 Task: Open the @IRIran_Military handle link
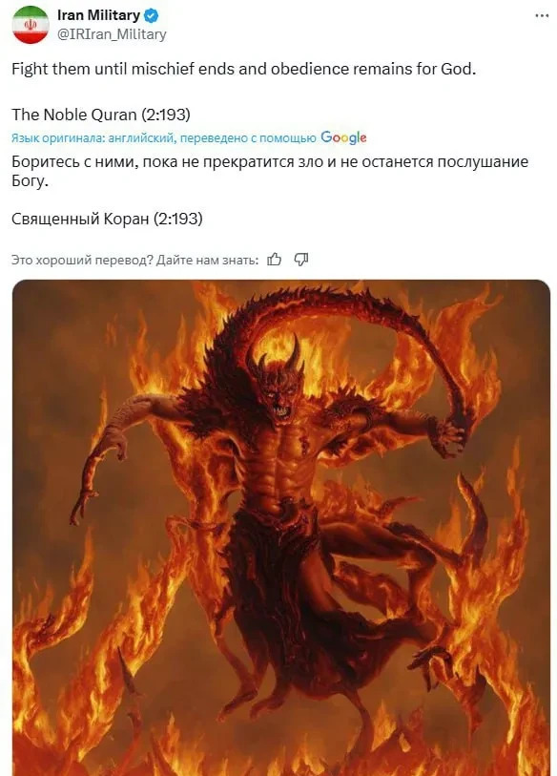(112, 34)
